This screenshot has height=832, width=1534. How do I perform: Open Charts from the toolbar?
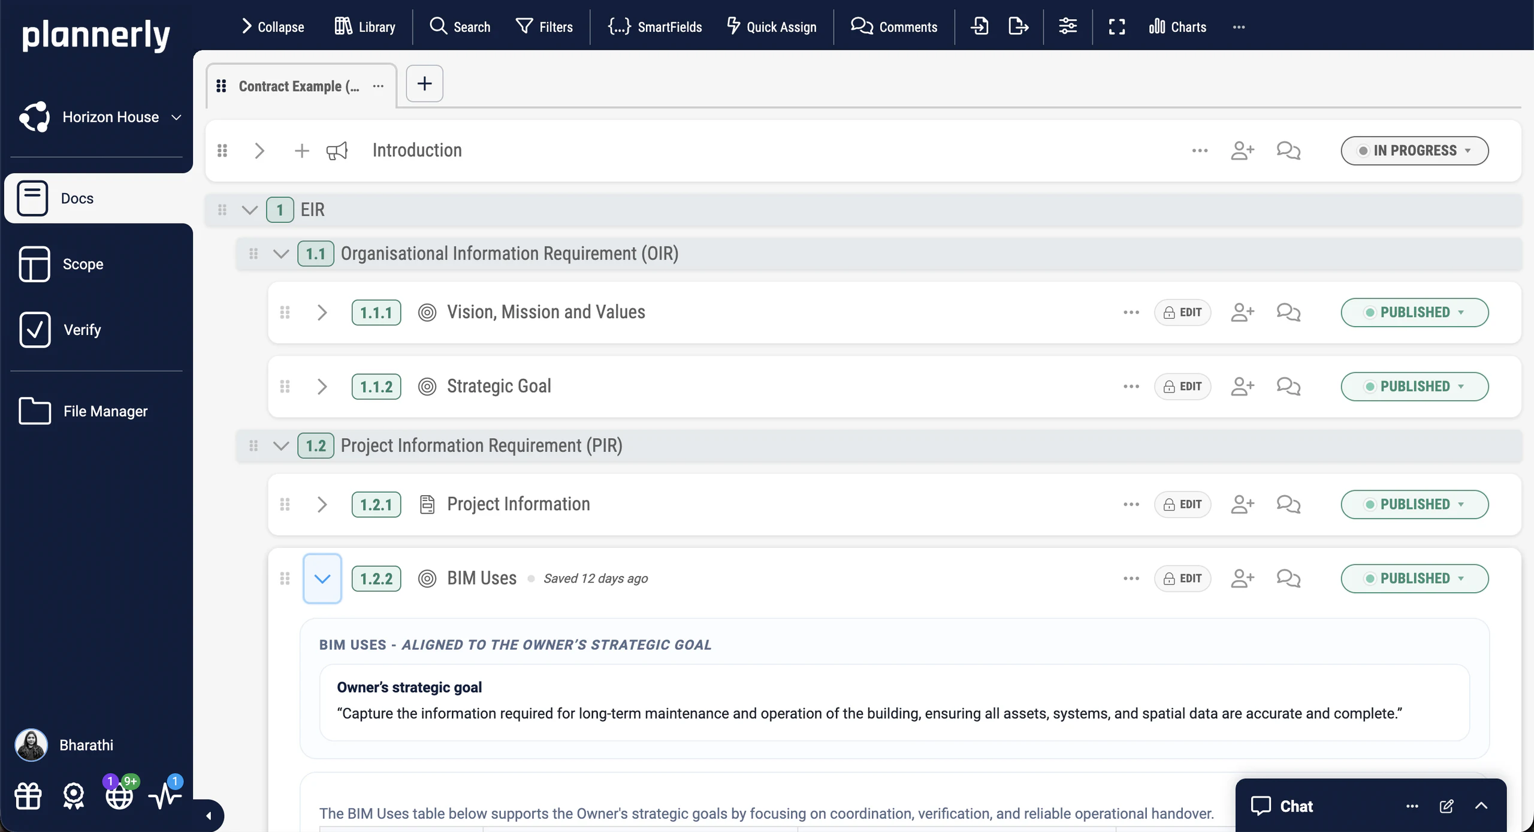(x=1177, y=26)
